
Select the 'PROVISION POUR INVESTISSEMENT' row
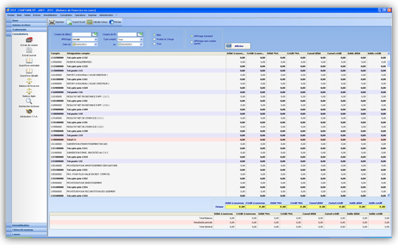(x=219, y=183)
